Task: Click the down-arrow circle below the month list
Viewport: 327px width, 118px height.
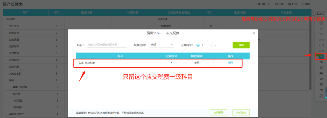Action: pyautogui.click(x=321, y=96)
